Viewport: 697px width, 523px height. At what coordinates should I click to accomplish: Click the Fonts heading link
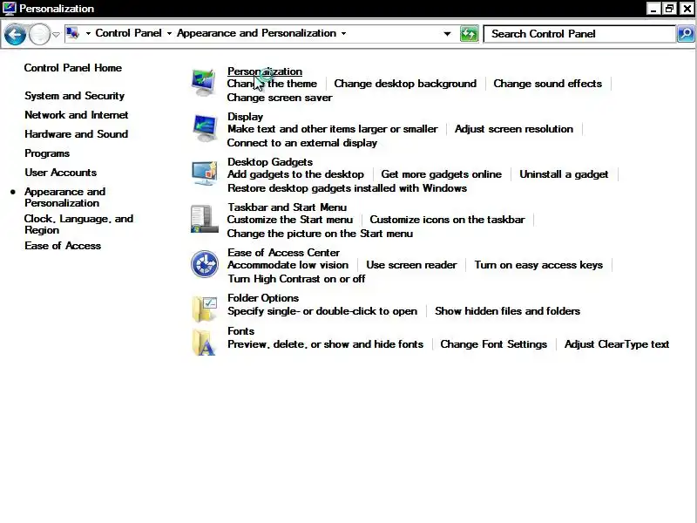pyautogui.click(x=241, y=331)
